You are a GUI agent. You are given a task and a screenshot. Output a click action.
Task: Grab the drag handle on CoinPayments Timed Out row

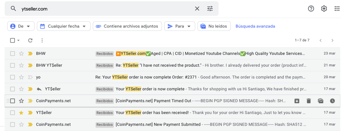click(8, 101)
